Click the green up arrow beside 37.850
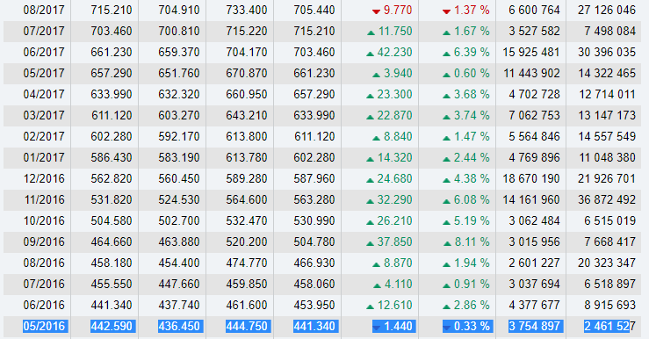 point(370,243)
